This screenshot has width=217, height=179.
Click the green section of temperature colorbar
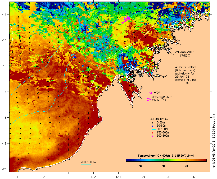click(x=164, y=160)
